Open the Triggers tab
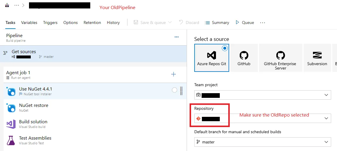The image size is (337, 151). (x=50, y=22)
